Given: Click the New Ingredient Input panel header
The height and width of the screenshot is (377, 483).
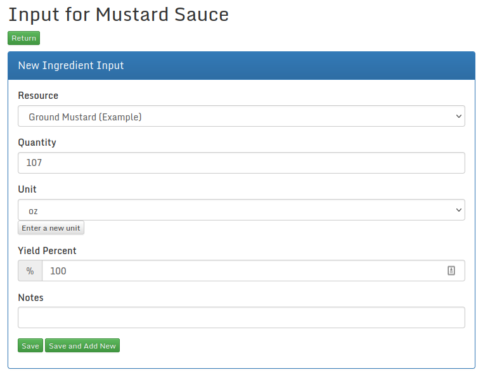Looking at the screenshot, I should (x=241, y=66).
